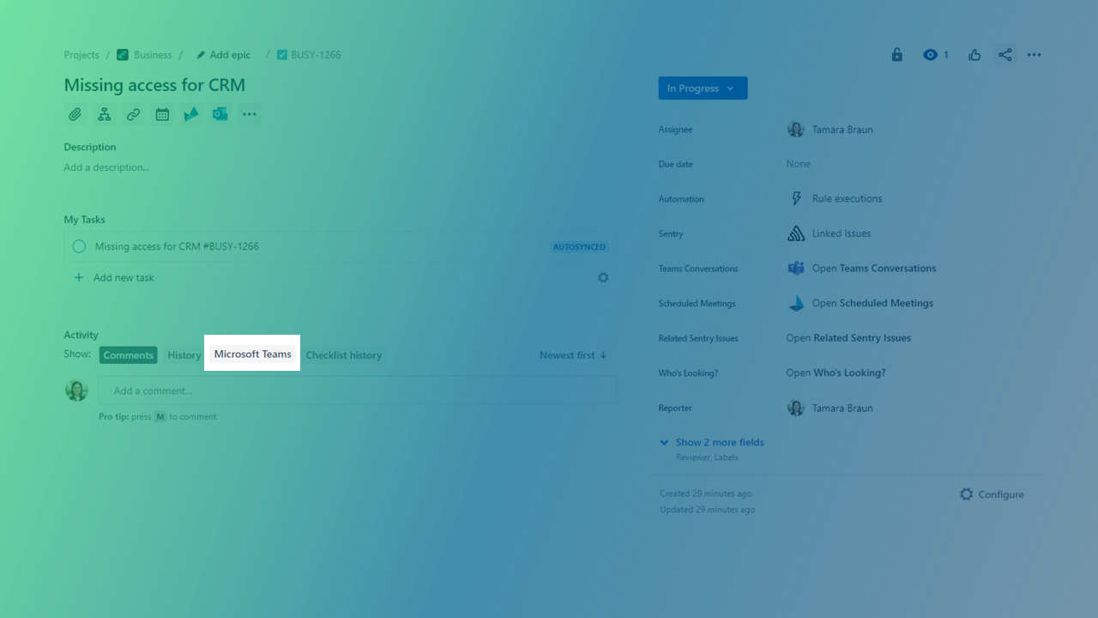
Task: Click the share icon at top right
Action: tap(1004, 55)
